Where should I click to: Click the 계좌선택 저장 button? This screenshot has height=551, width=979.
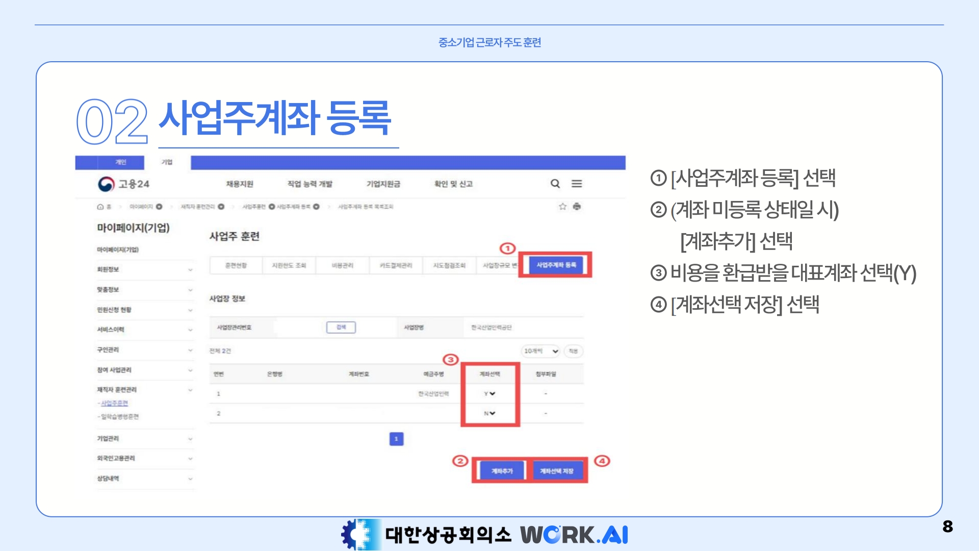[557, 471]
